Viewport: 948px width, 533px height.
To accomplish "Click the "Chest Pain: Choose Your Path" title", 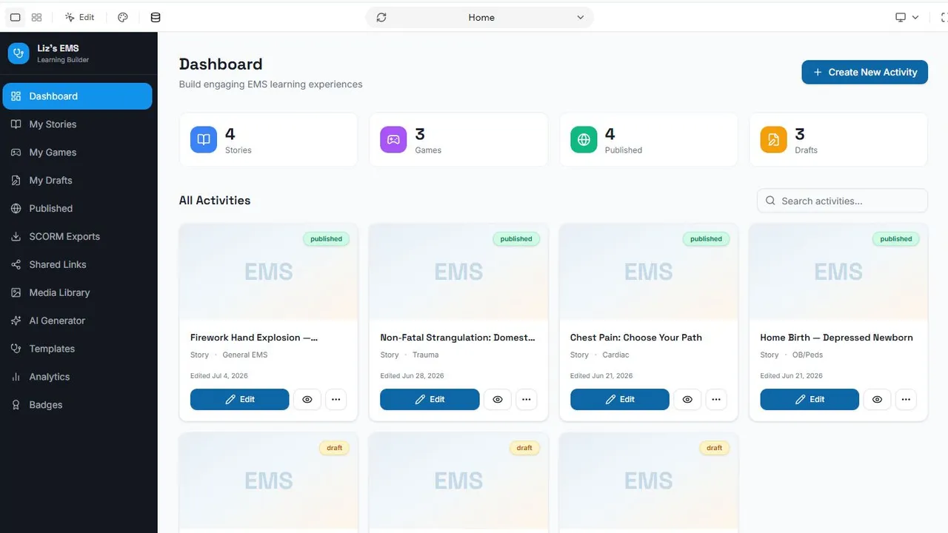I will tap(635, 338).
